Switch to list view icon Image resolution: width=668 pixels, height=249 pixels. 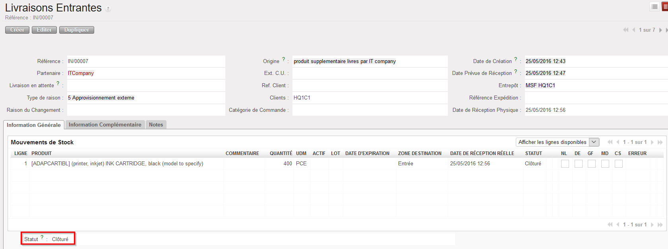654,7
